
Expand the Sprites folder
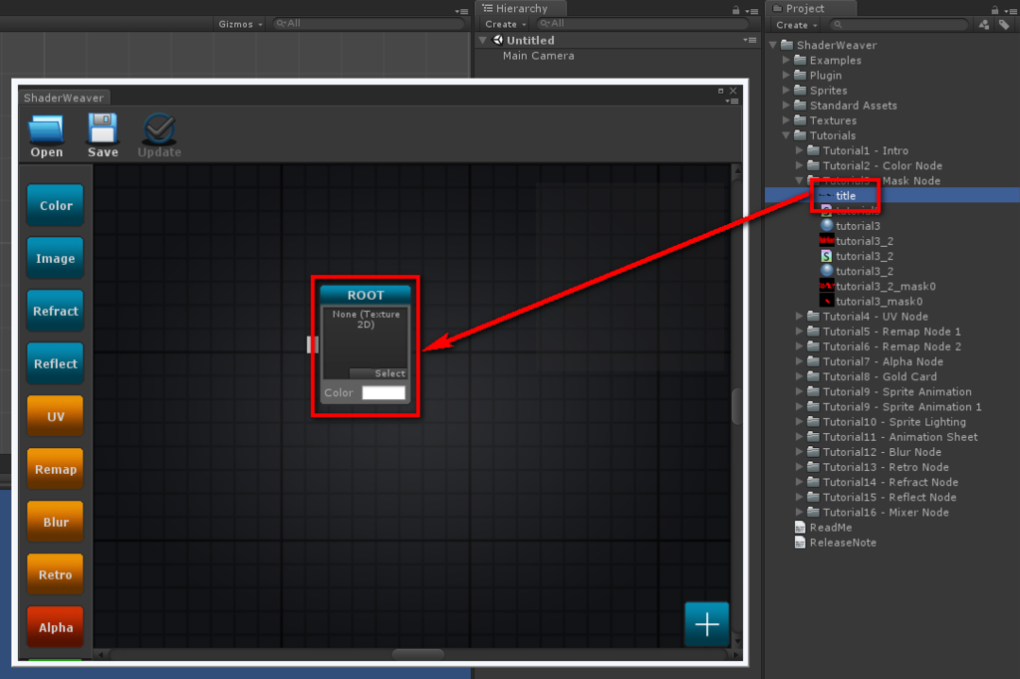click(786, 90)
